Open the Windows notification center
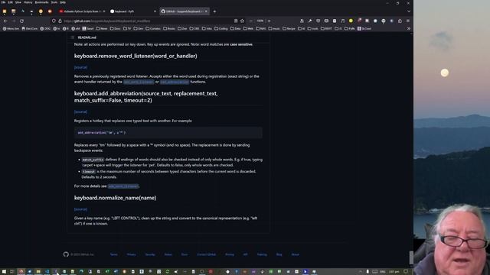The width and height of the screenshot is (490, 275). (406, 272)
